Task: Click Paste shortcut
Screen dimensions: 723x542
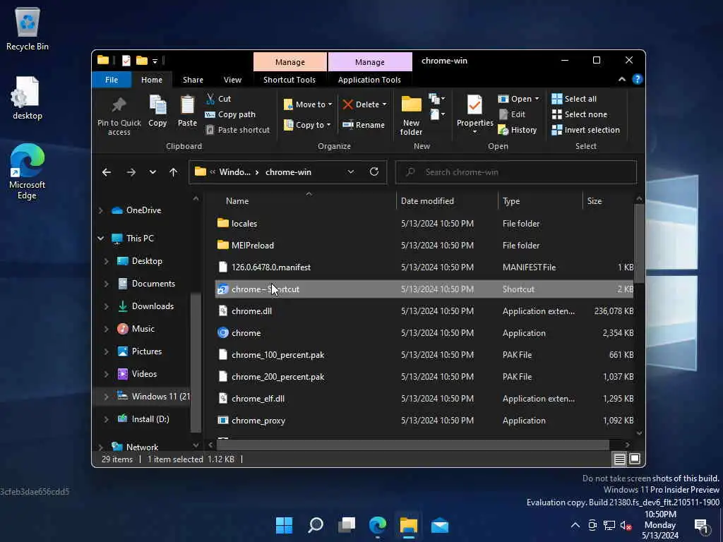Action: (237, 130)
